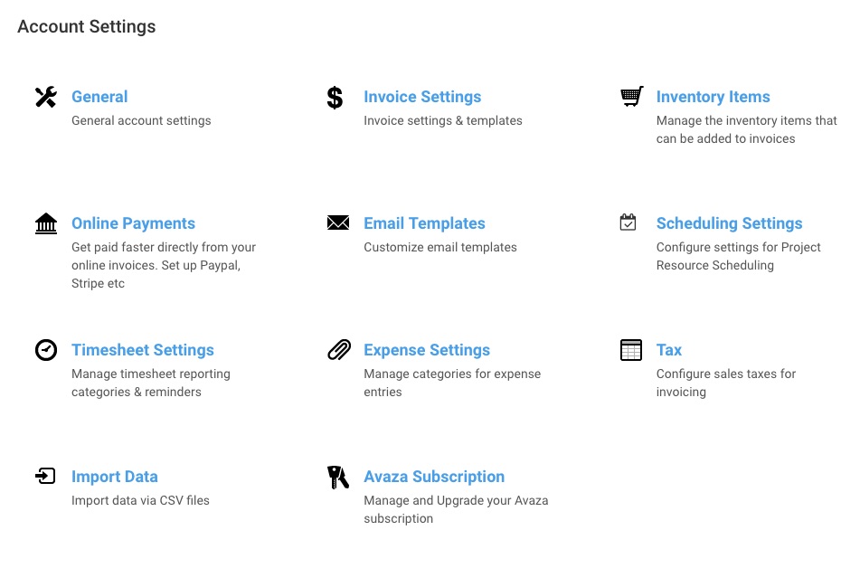The height and width of the screenshot is (568, 860).
Task: Open the Avaza Subscription page
Action: 434,477
